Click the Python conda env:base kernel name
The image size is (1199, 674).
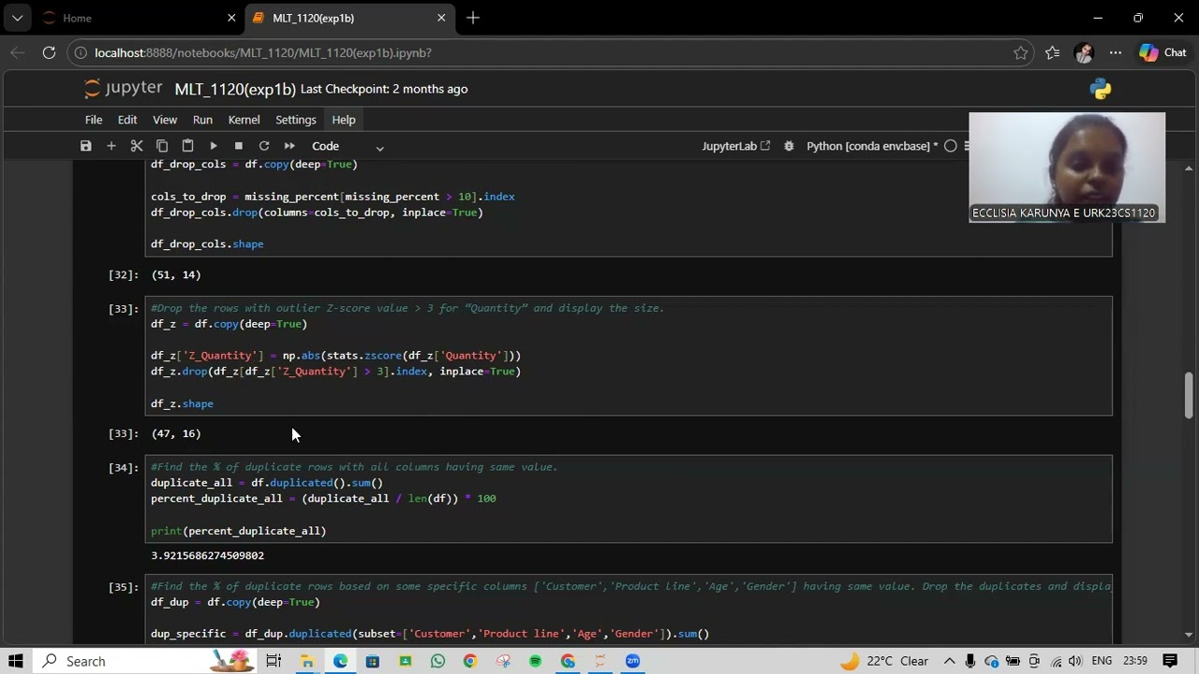pyautogui.click(x=866, y=146)
